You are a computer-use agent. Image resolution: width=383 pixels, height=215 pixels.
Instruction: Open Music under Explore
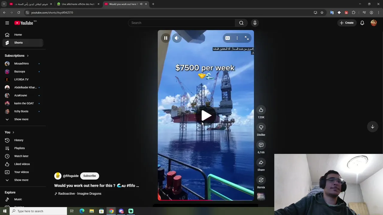point(23,199)
